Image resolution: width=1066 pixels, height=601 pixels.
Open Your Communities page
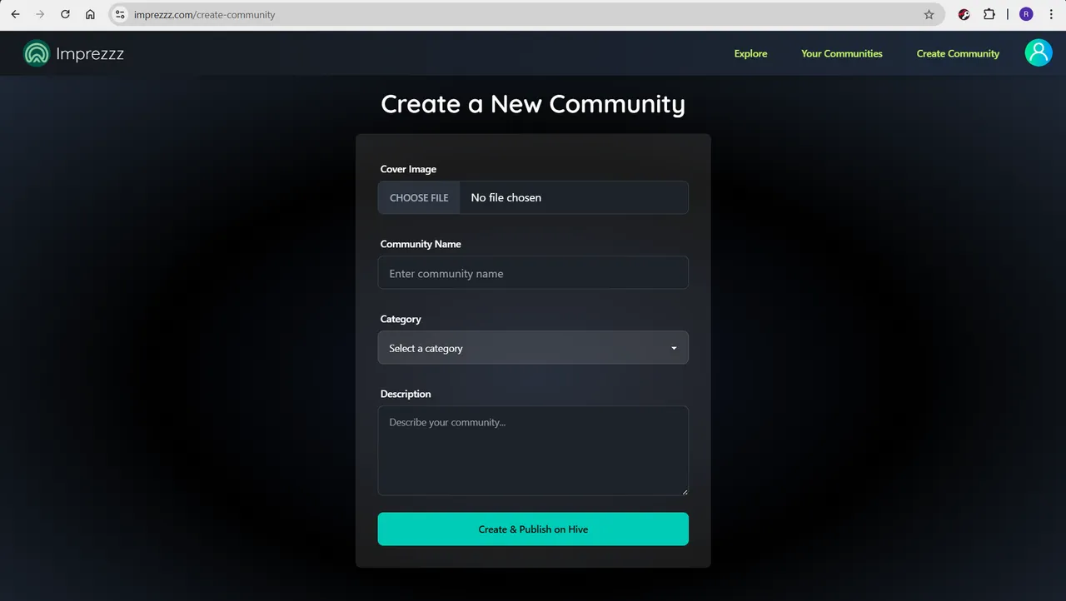[841, 53]
